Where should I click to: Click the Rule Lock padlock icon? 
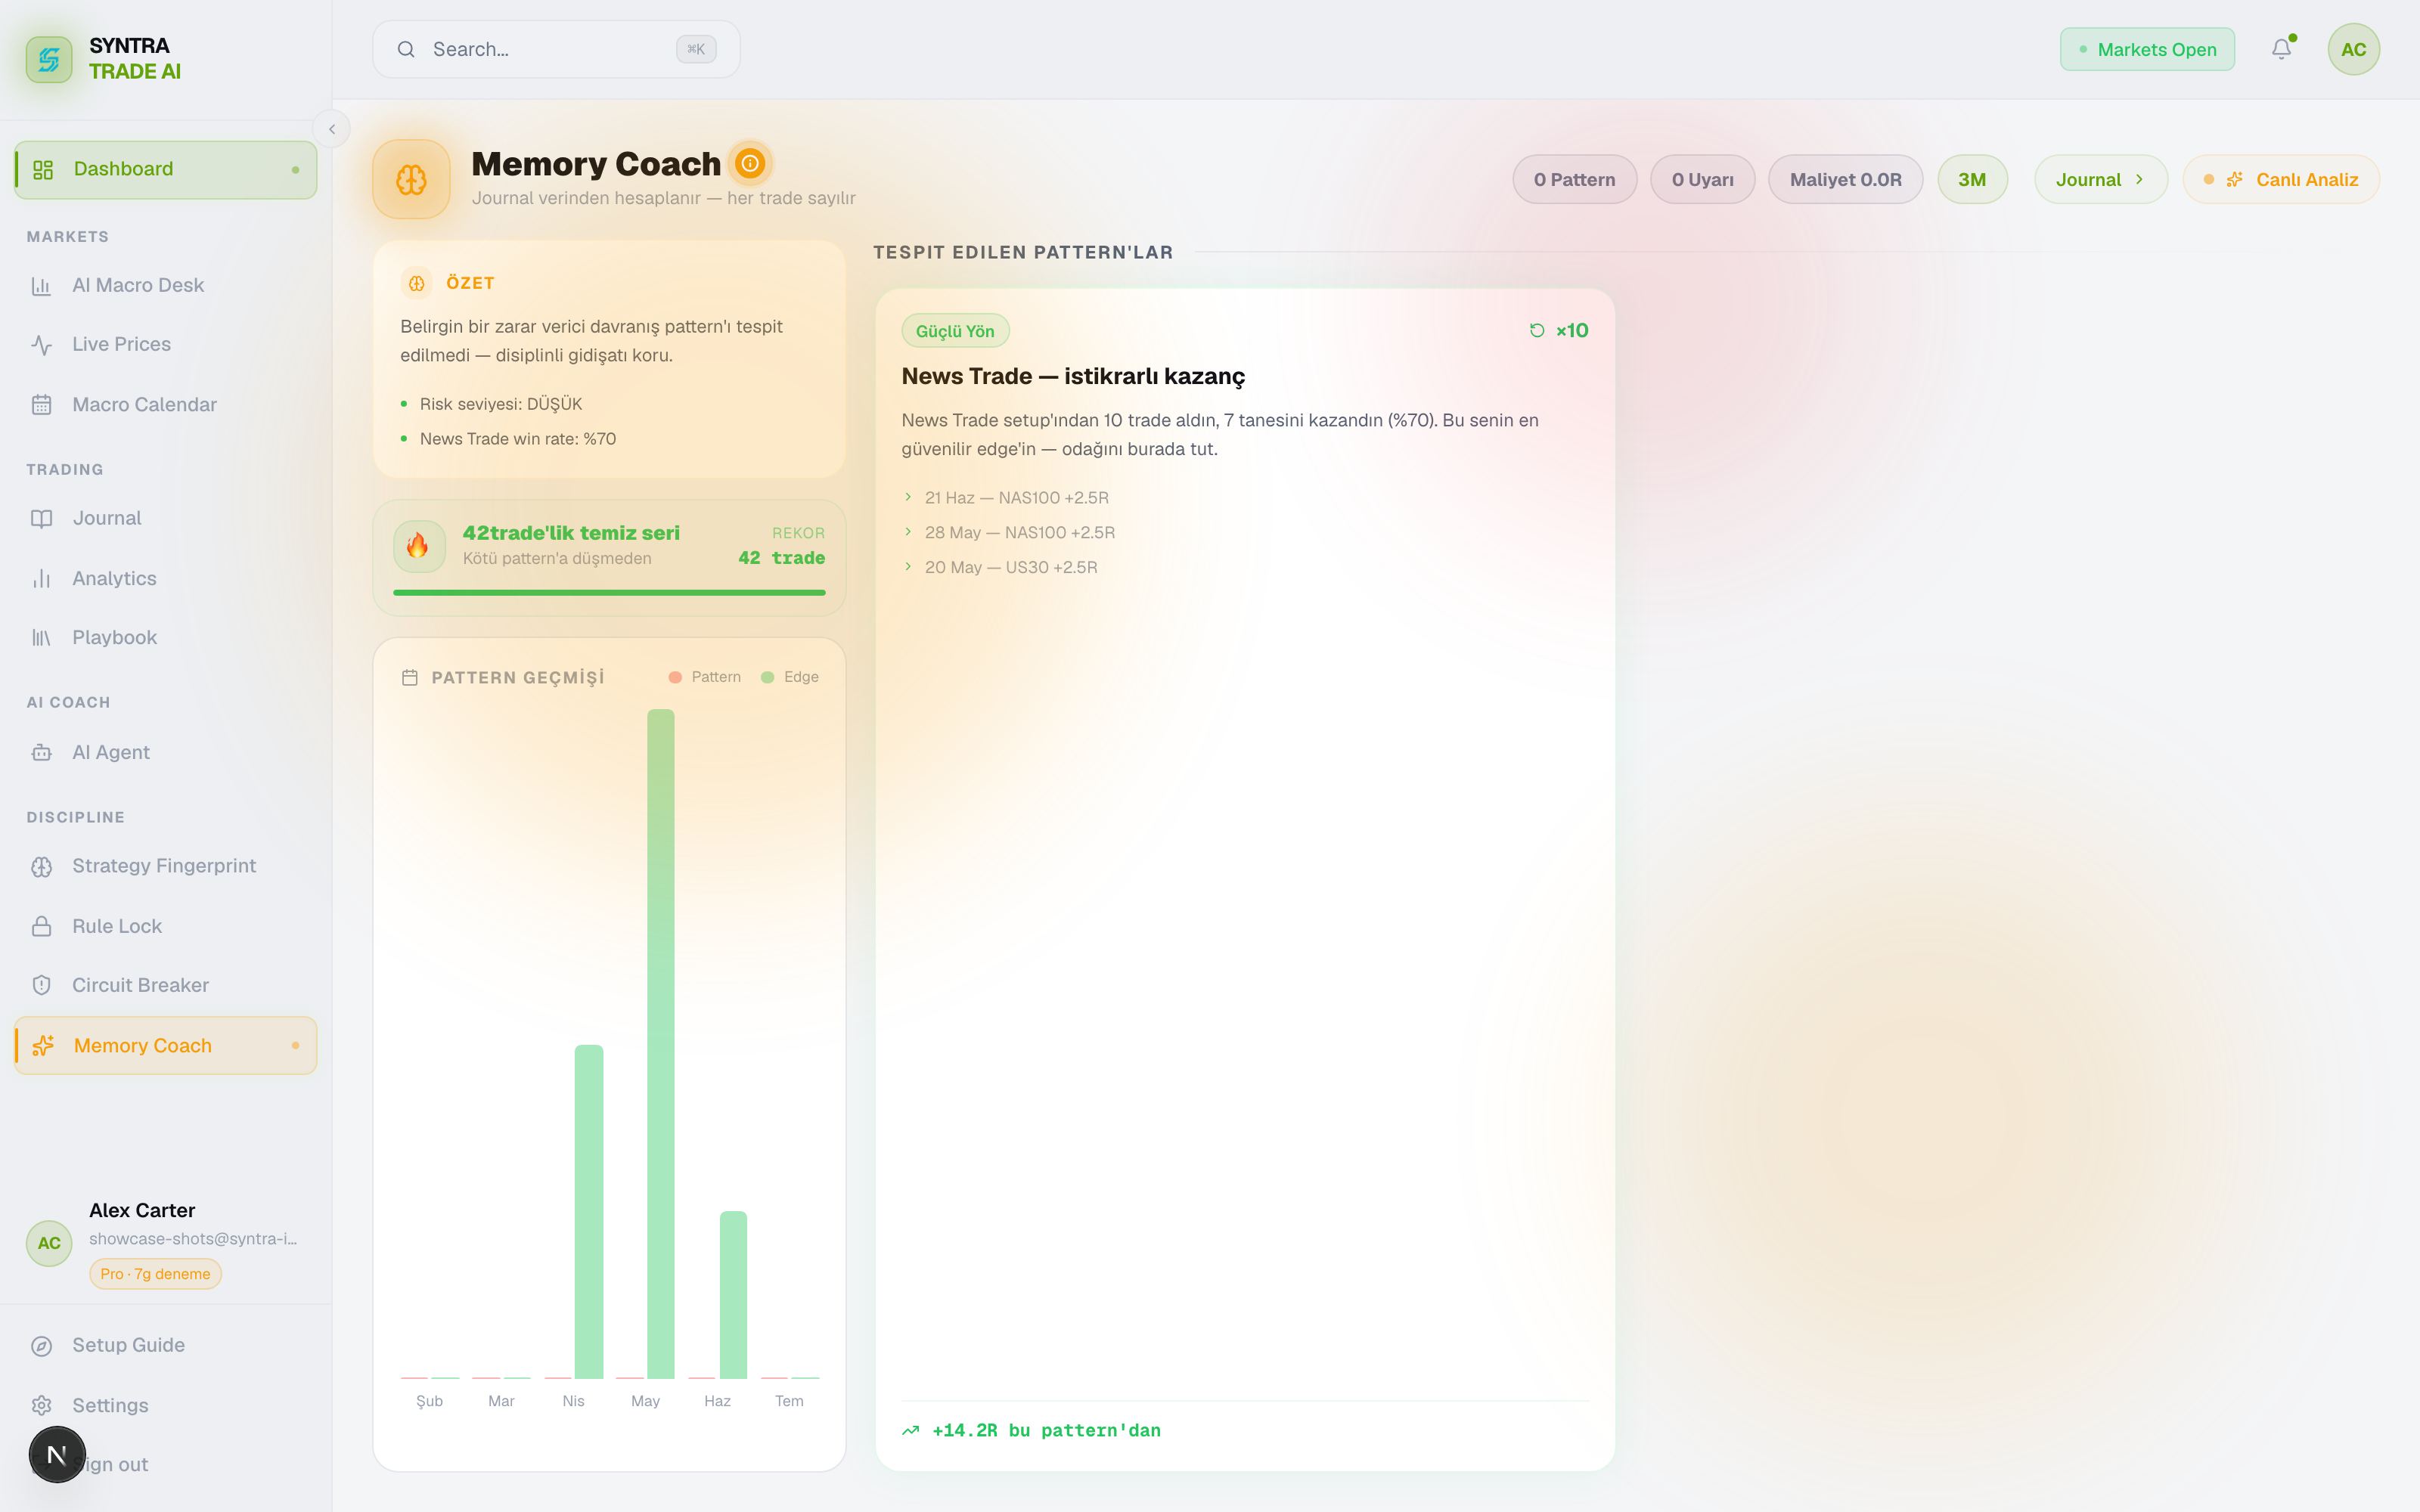tap(41, 926)
